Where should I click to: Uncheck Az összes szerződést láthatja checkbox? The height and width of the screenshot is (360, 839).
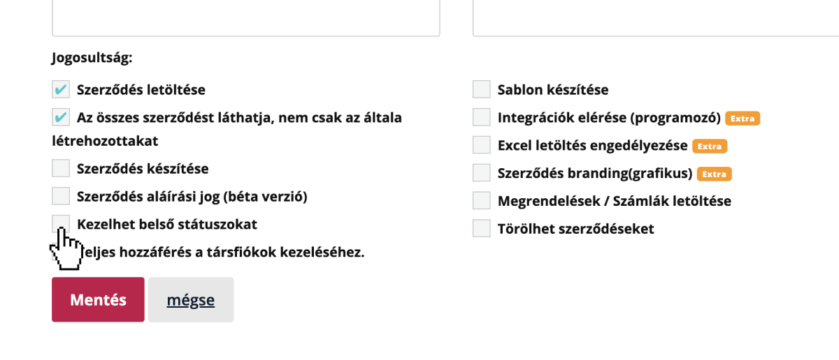[61, 117]
